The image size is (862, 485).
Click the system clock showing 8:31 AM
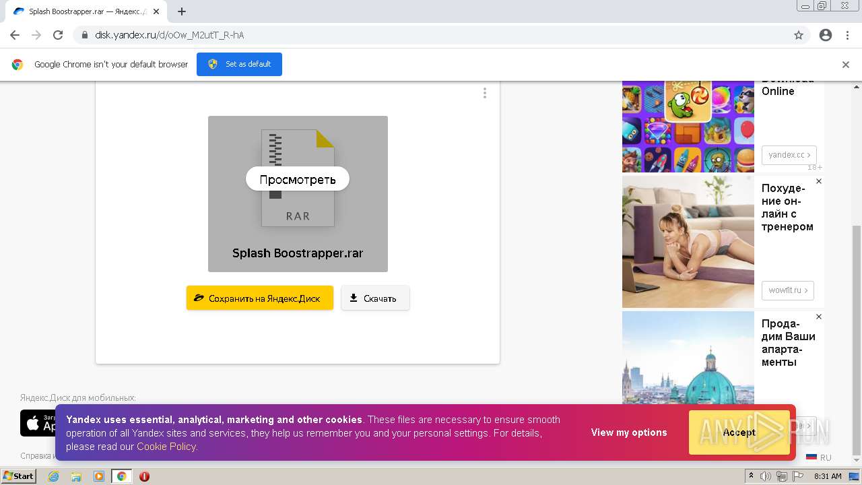coord(828,476)
